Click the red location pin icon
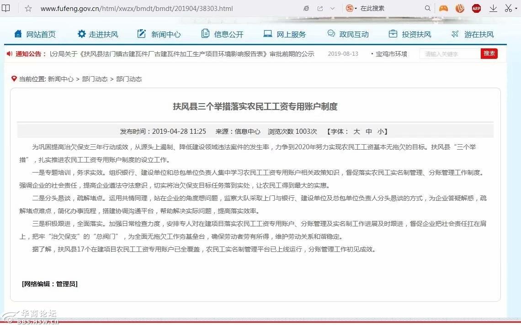The height and width of the screenshot is (325, 521). (14, 79)
